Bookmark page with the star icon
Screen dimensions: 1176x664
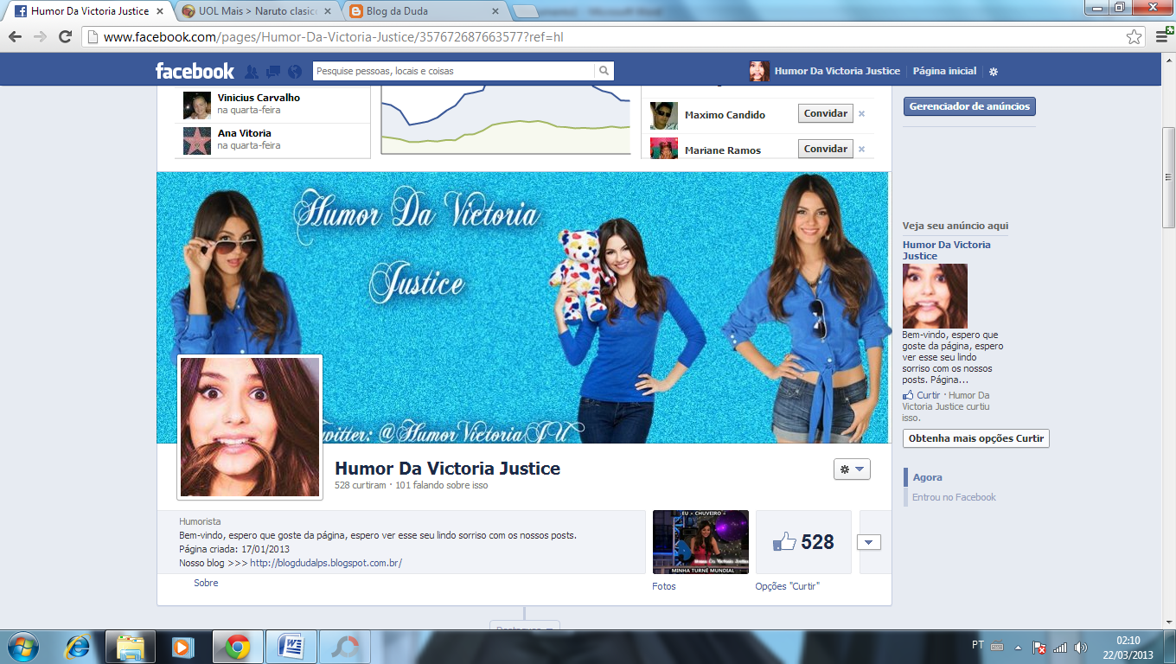point(1134,37)
